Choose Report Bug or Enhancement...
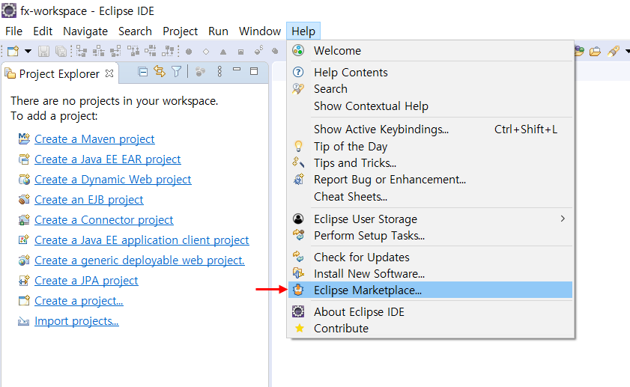 click(x=430, y=180)
